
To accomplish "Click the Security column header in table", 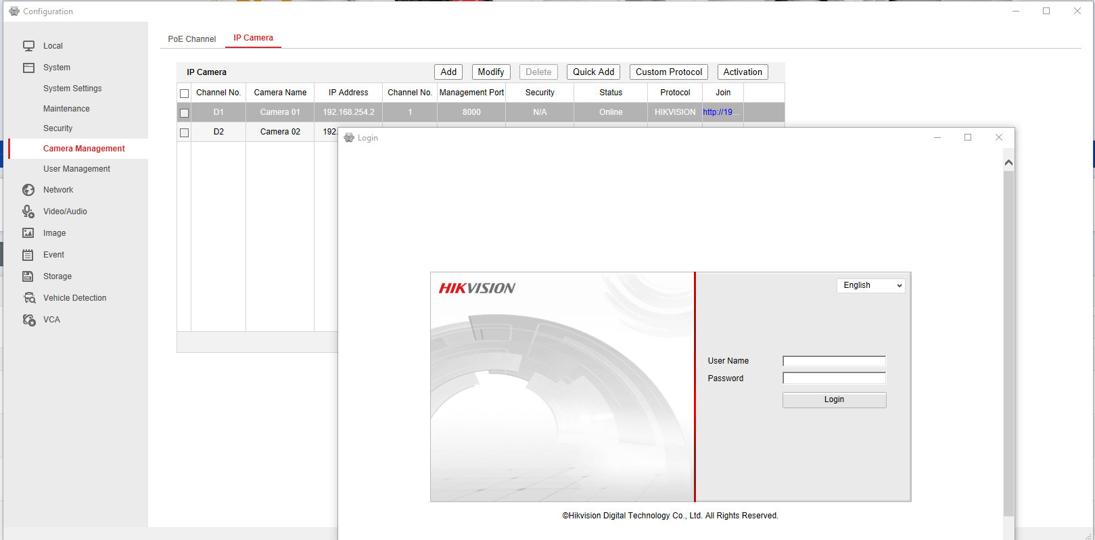I will (540, 93).
